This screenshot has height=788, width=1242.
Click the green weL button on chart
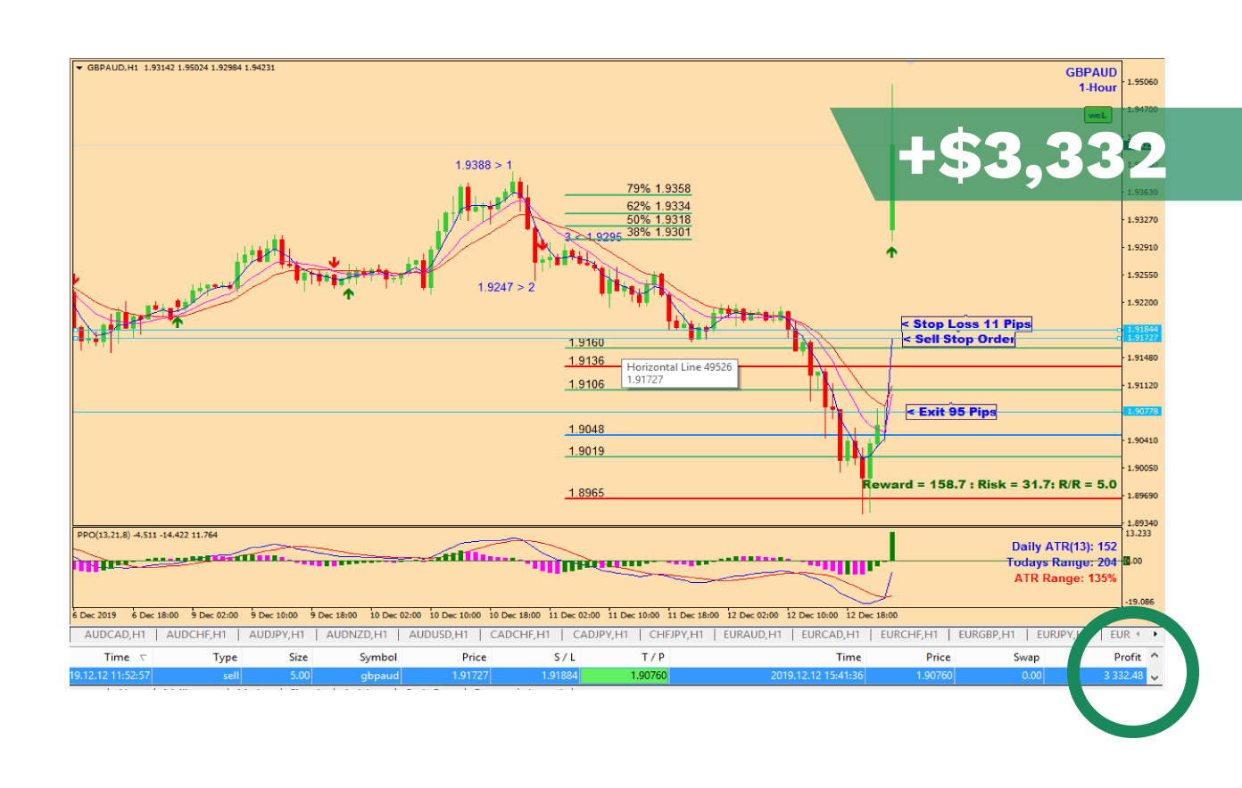coord(1097,115)
